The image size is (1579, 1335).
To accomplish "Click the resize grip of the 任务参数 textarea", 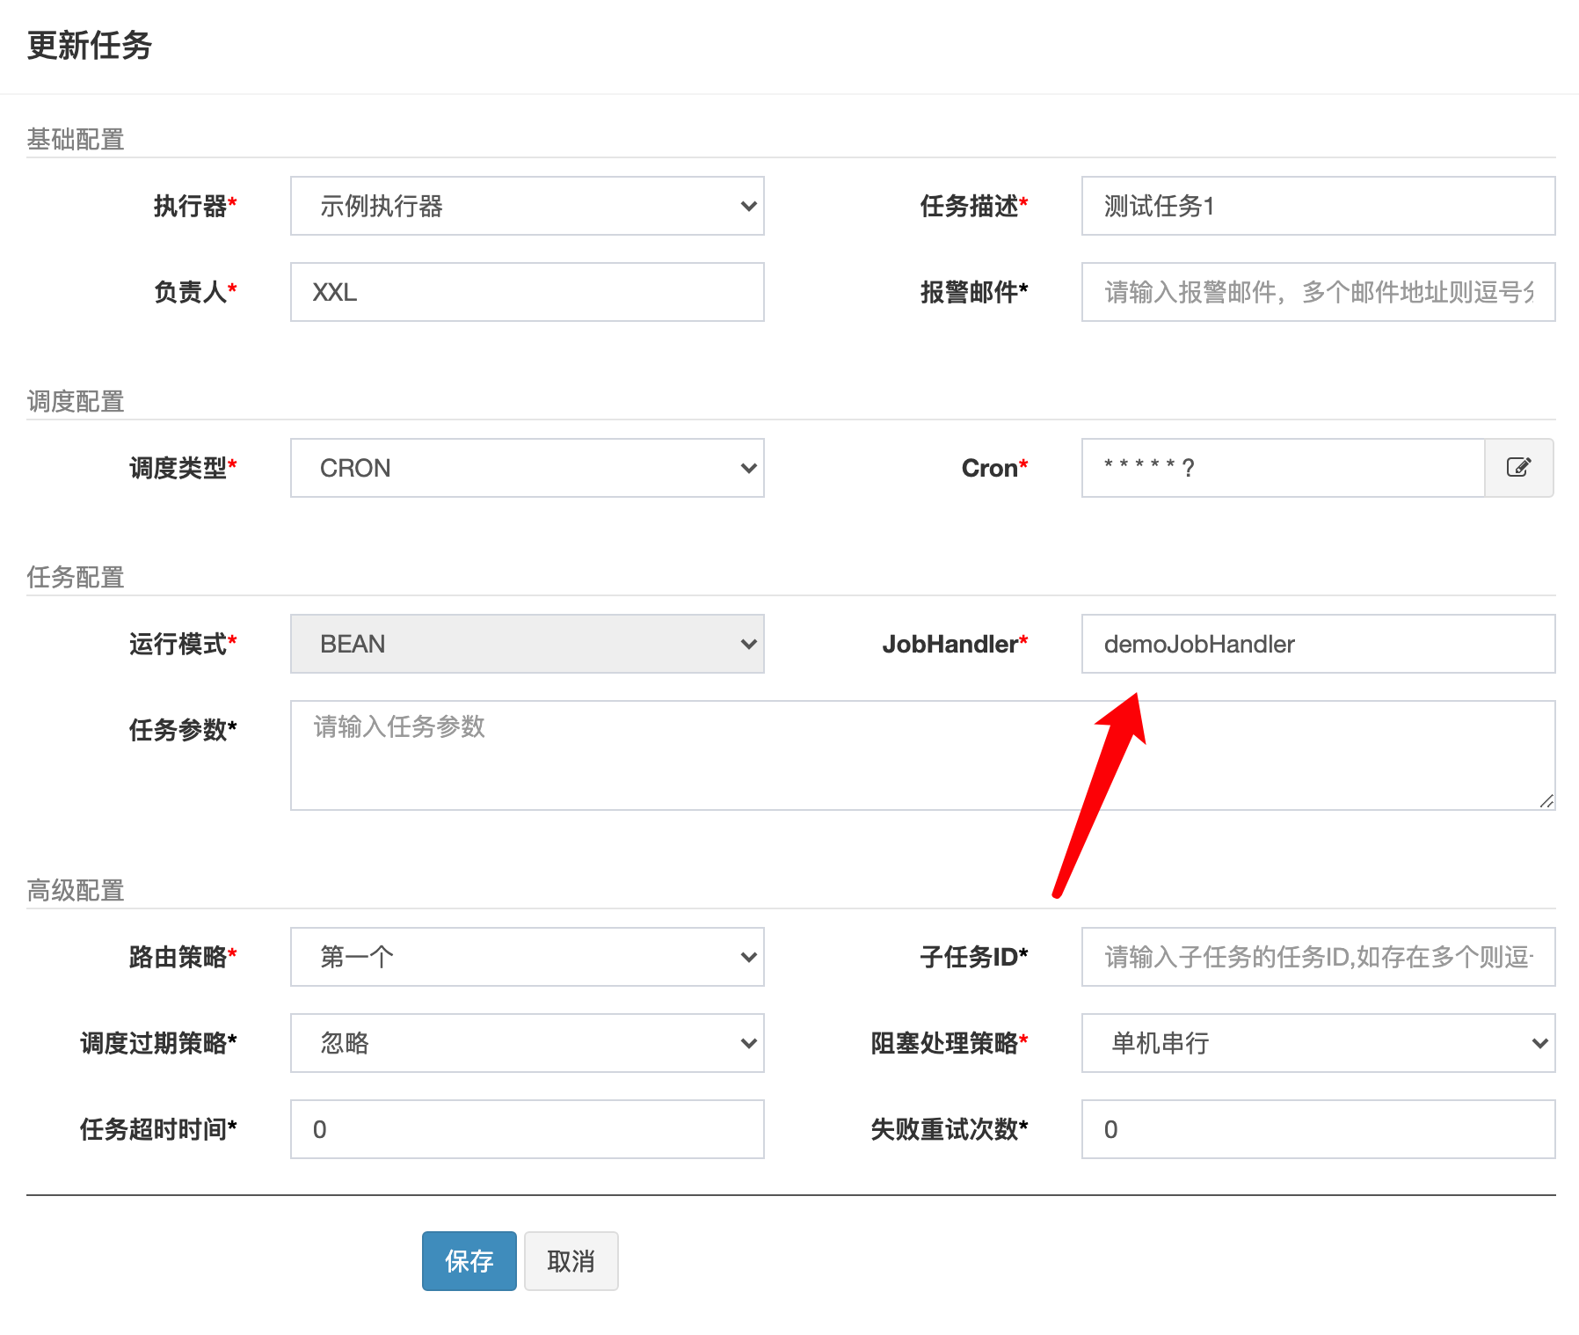I will tap(1547, 802).
